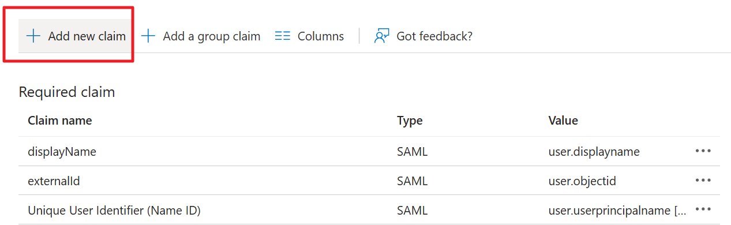The width and height of the screenshot is (731, 225).
Task: Click the Add a group claim label
Action: (212, 36)
